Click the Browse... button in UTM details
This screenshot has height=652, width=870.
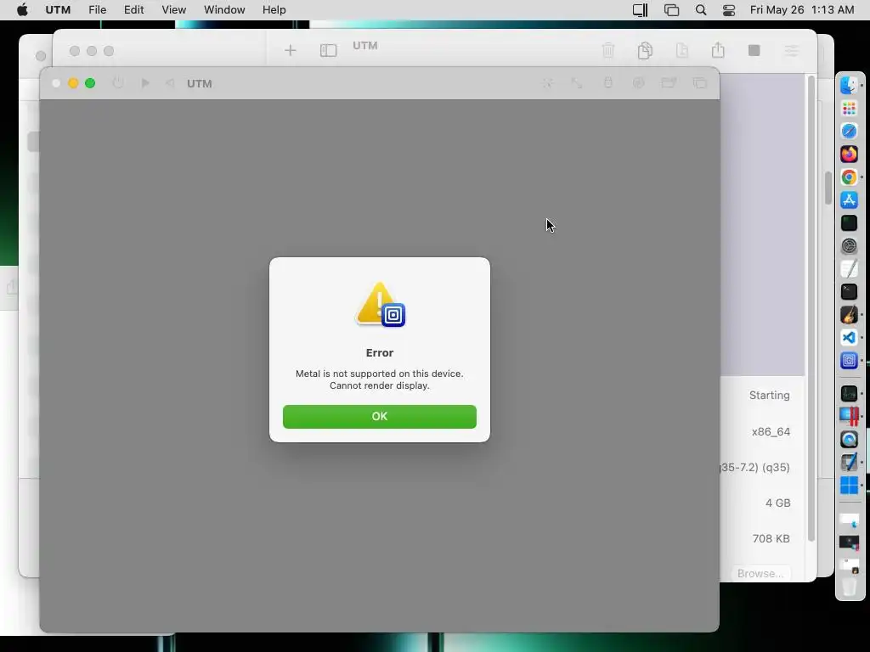tap(760, 573)
